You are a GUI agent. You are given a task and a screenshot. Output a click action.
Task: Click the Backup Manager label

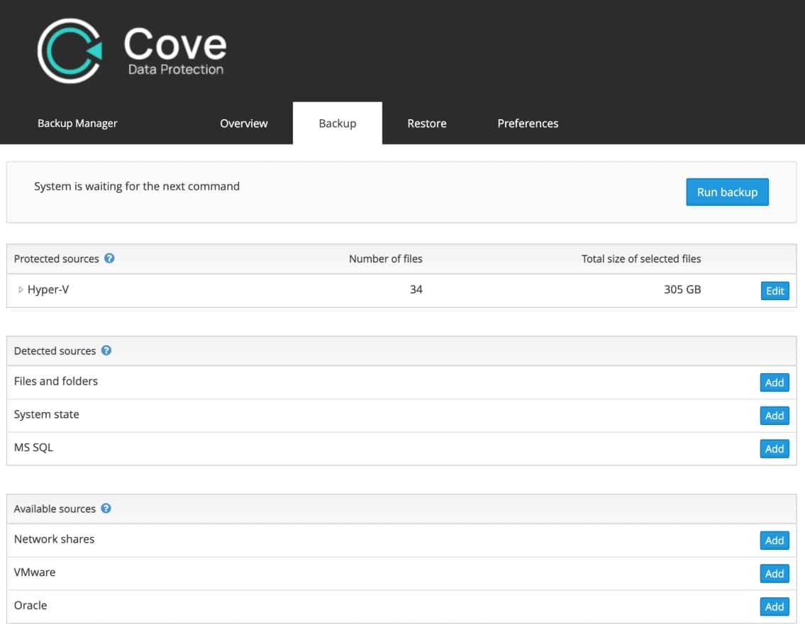tap(77, 123)
